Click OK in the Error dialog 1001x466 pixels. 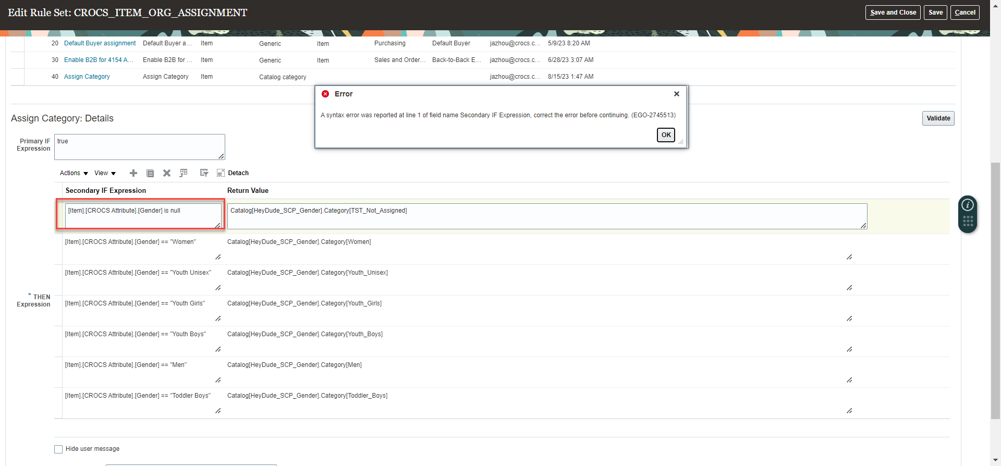tap(666, 135)
